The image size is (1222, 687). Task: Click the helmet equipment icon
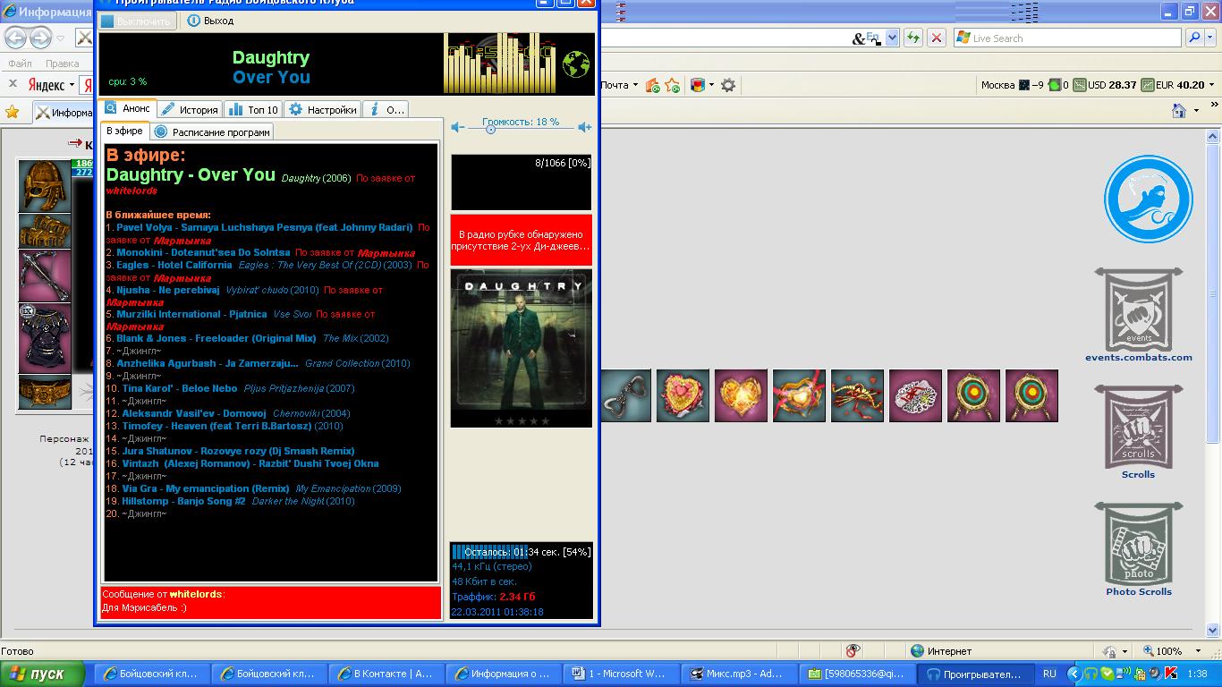[x=45, y=186]
